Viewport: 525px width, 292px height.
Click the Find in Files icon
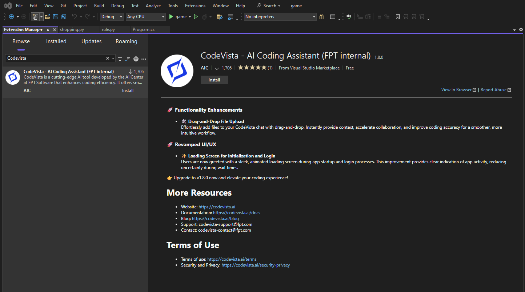coord(219,17)
